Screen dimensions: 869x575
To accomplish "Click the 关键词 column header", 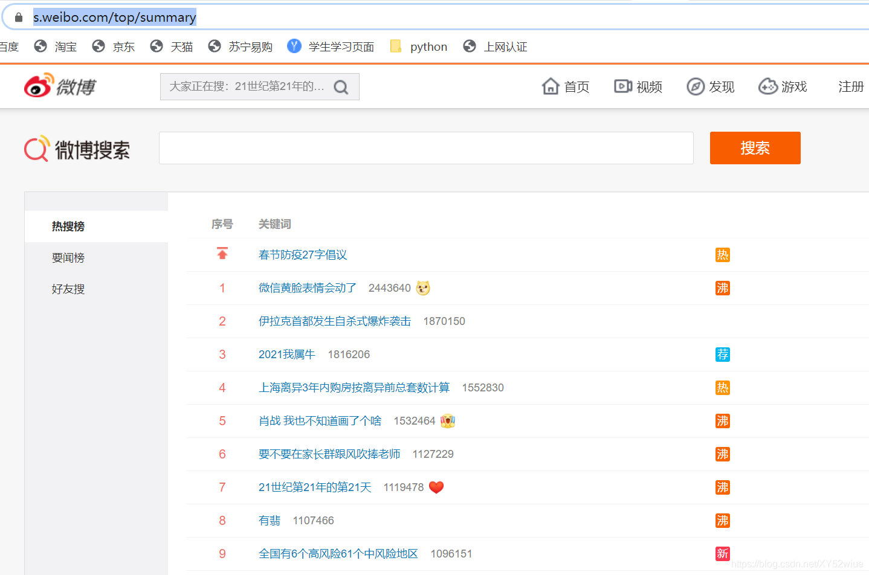I will (275, 224).
